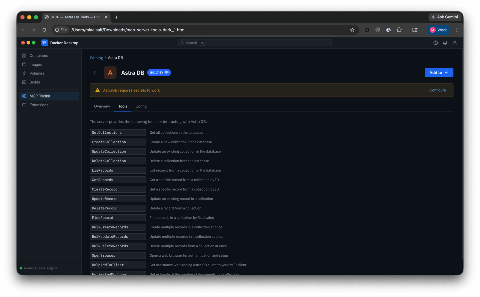Show notifications via the bell icon
This screenshot has height=297, width=480.
pos(445,43)
